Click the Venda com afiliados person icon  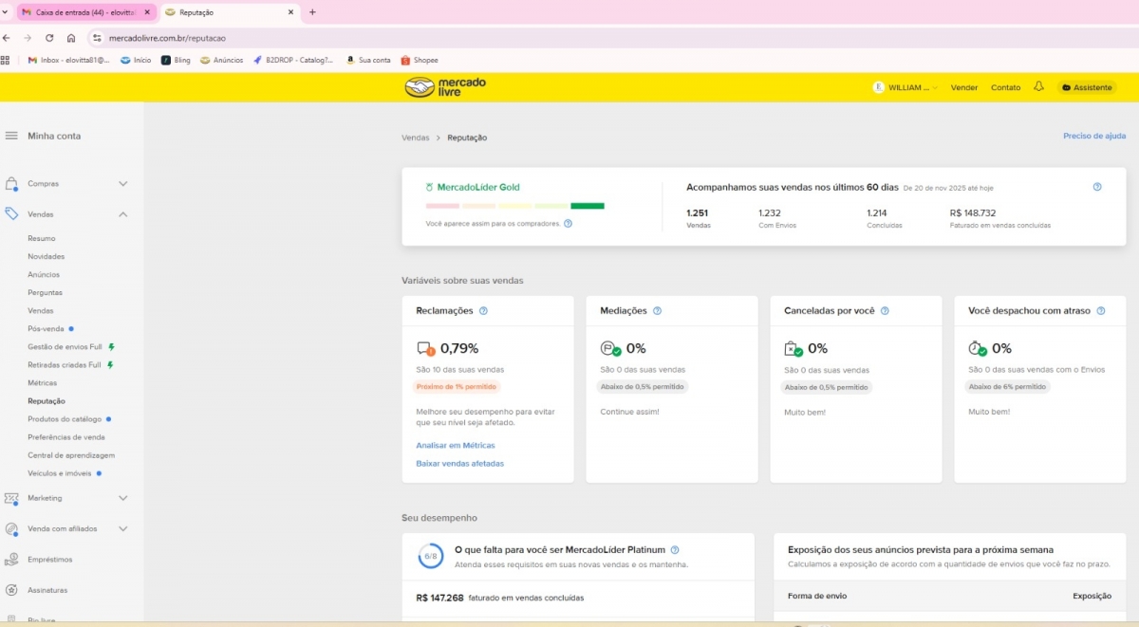click(9, 531)
